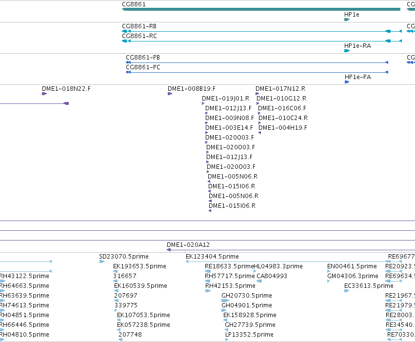Open the RH74613.5prime EST label

[x=24, y=305]
